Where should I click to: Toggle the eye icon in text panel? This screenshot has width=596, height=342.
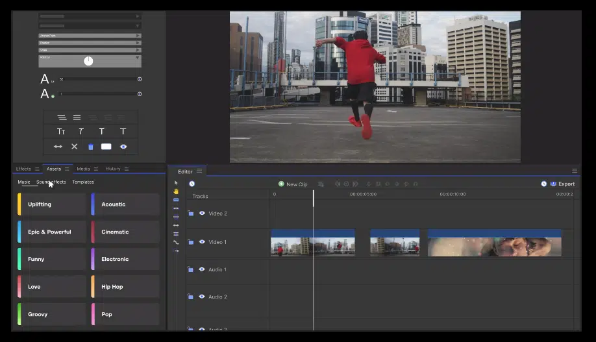[x=123, y=147]
